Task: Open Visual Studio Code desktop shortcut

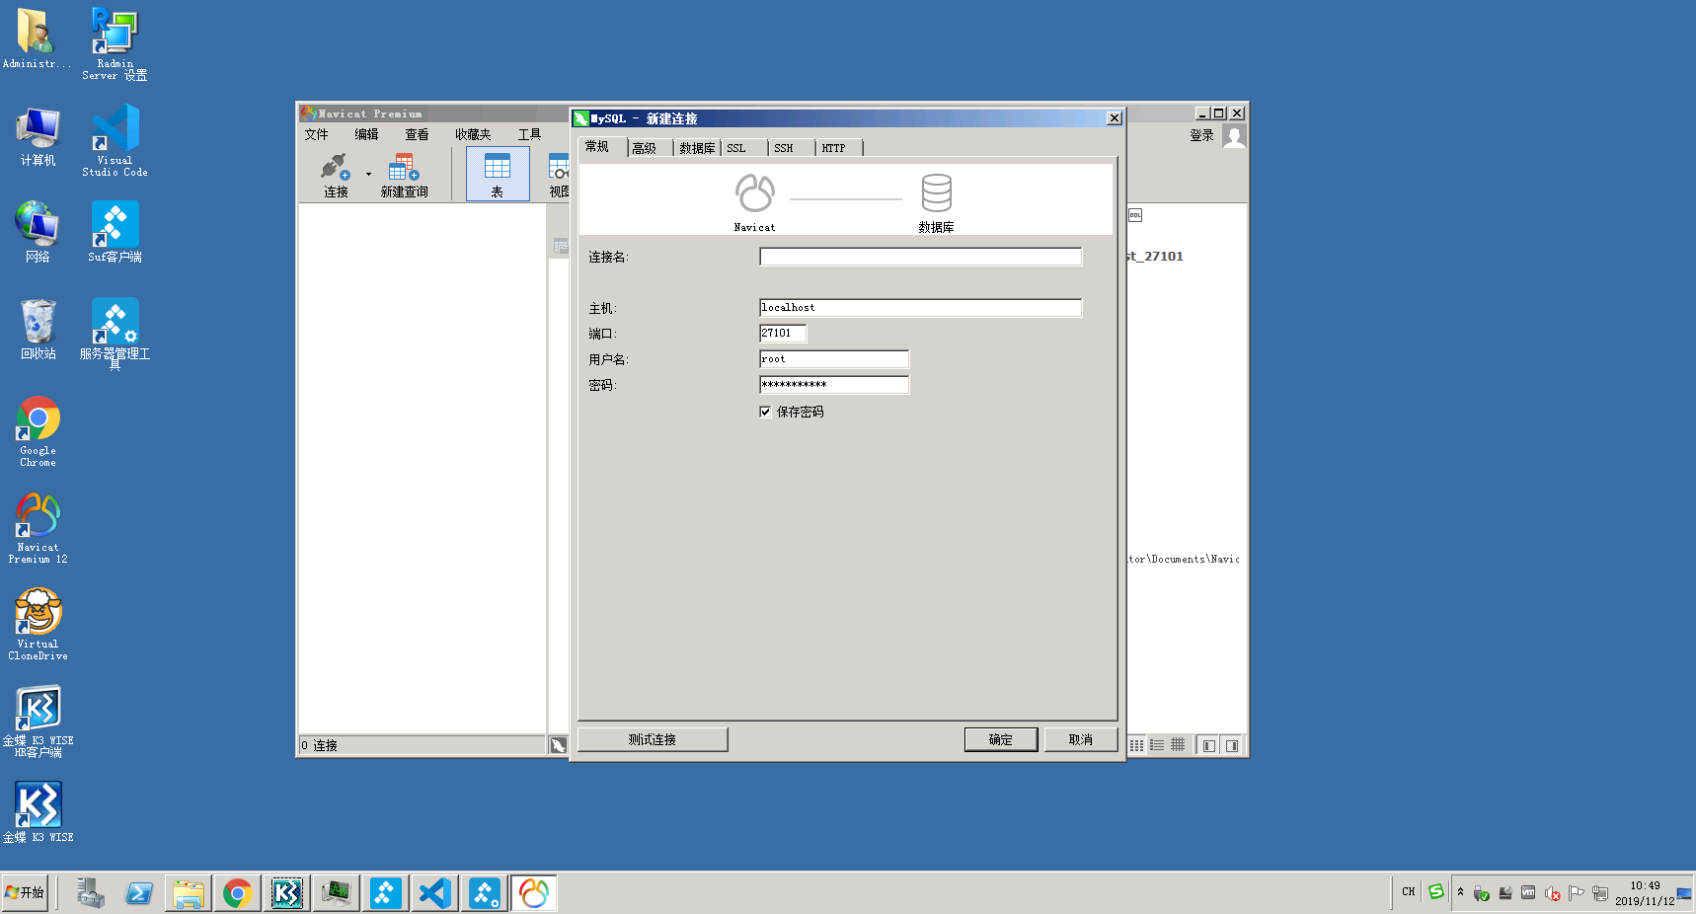Action: pos(115,140)
